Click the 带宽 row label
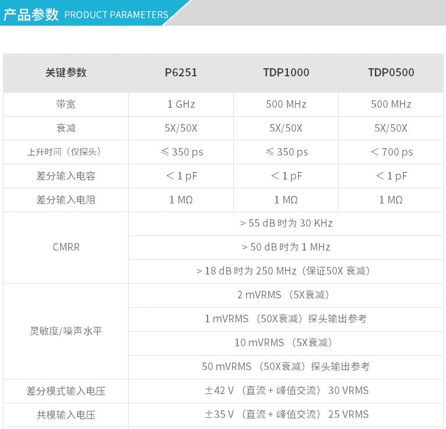The height and width of the screenshot is (429, 446). click(66, 104)
